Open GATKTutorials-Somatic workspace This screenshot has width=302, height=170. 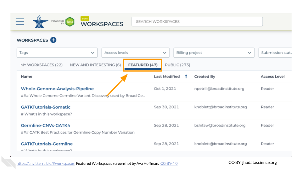coord(46,107)
